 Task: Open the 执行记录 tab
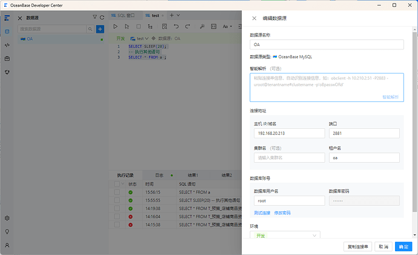125,175
